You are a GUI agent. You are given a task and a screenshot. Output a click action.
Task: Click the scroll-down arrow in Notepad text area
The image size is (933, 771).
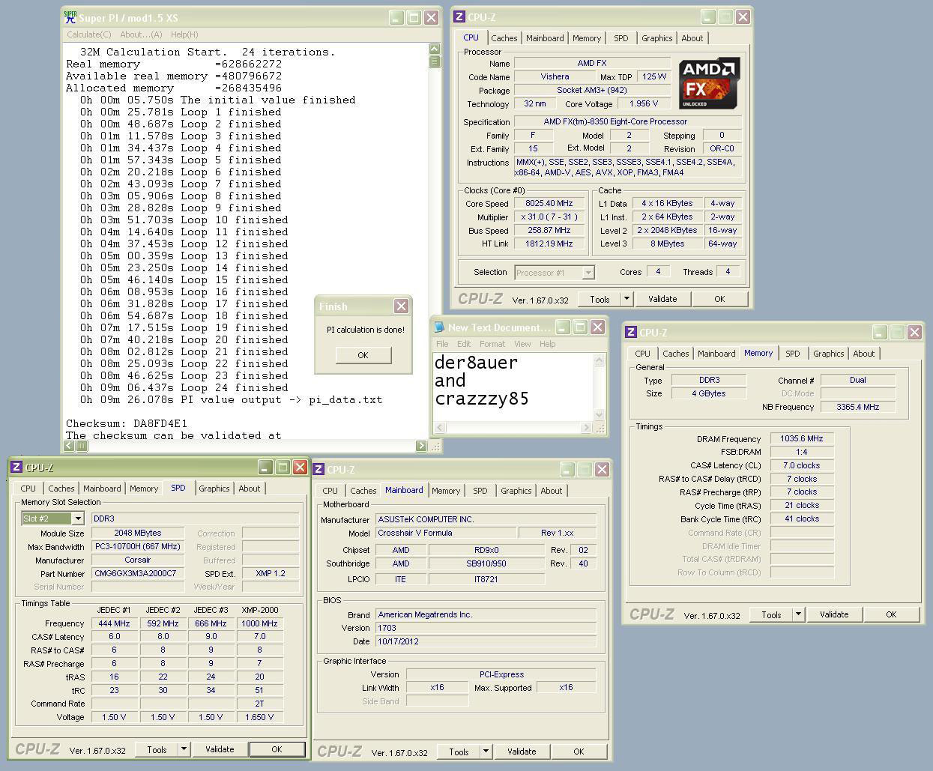599,414
